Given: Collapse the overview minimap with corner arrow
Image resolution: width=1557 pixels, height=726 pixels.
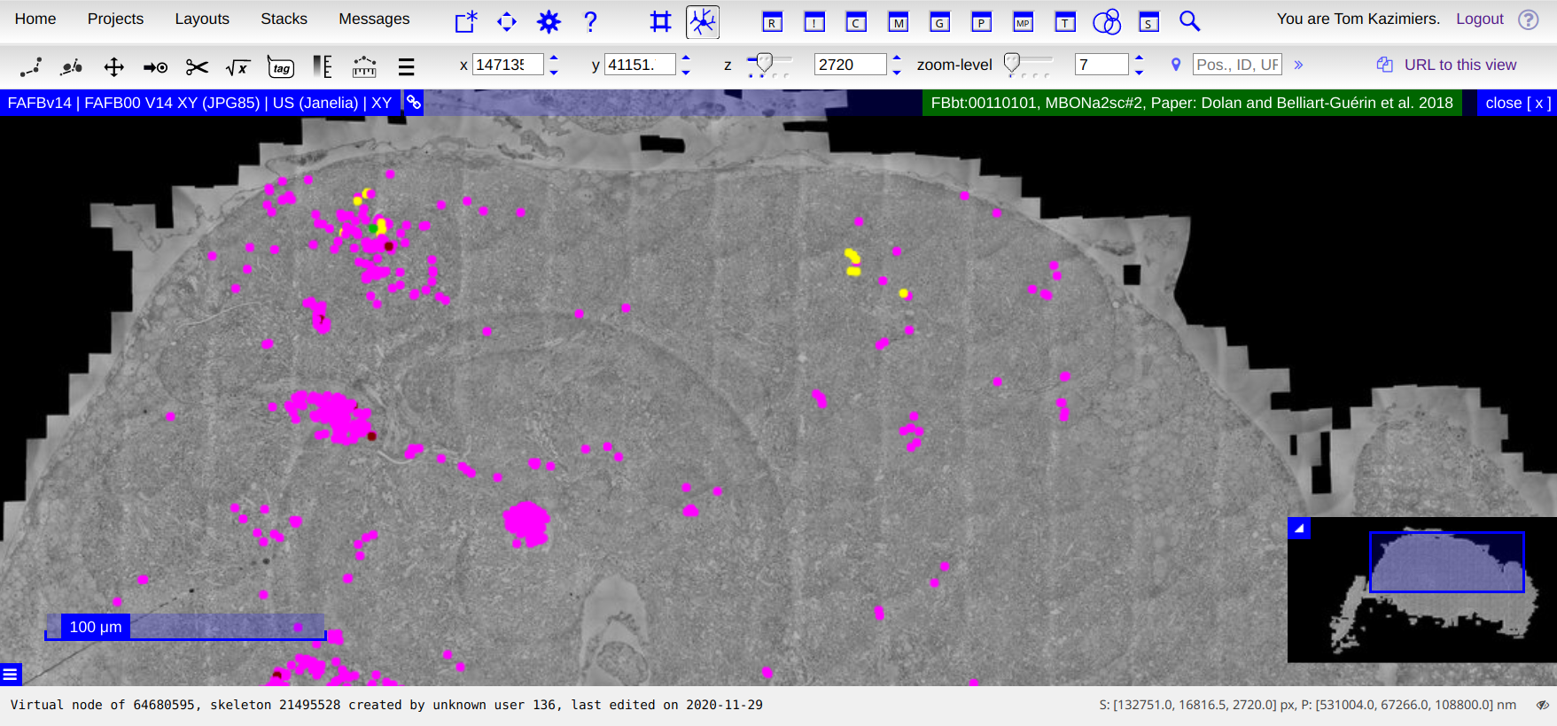Looking at the screenshot, I should (1299, 529).
